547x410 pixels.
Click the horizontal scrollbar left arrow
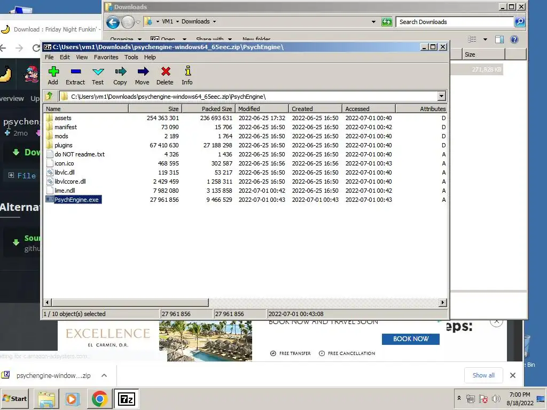pos(48,302)
